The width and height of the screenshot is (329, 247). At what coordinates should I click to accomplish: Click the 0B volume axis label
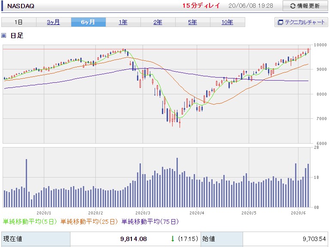(317, 207)
